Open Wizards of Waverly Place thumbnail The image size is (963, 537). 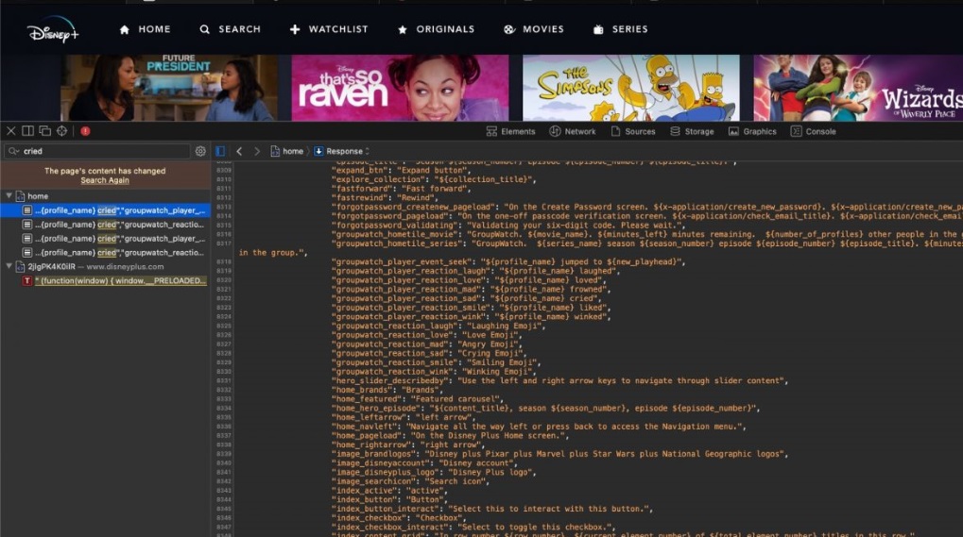click(858, 88)
